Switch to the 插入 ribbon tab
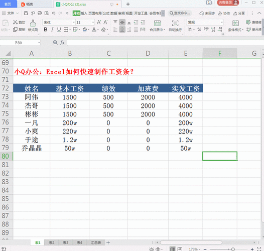264x251 pixels. [x=84, y=13]
